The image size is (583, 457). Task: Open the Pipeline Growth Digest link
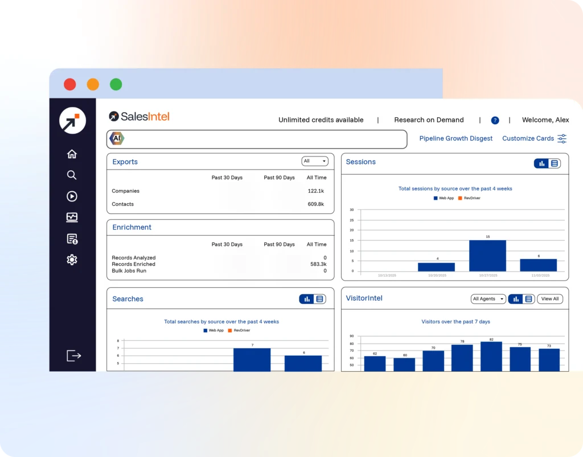click(x=455, y=139)
